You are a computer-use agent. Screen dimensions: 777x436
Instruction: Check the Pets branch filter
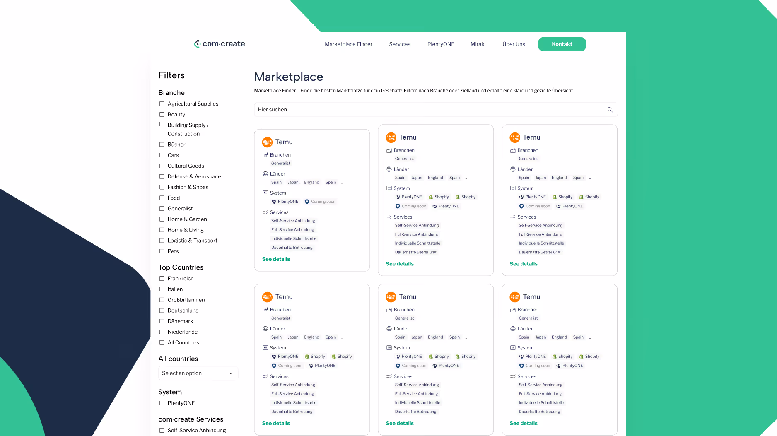click(162, 251)
